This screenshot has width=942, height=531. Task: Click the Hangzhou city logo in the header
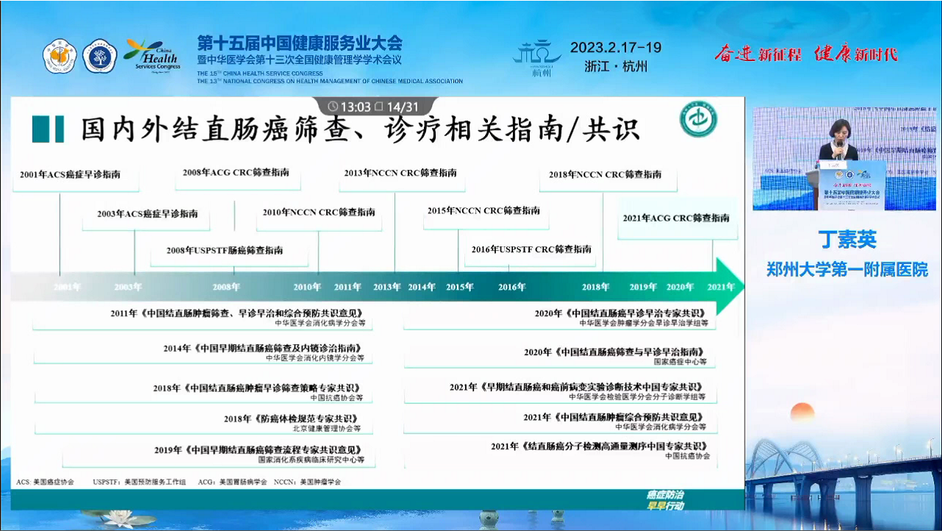[x=536, y=57]
